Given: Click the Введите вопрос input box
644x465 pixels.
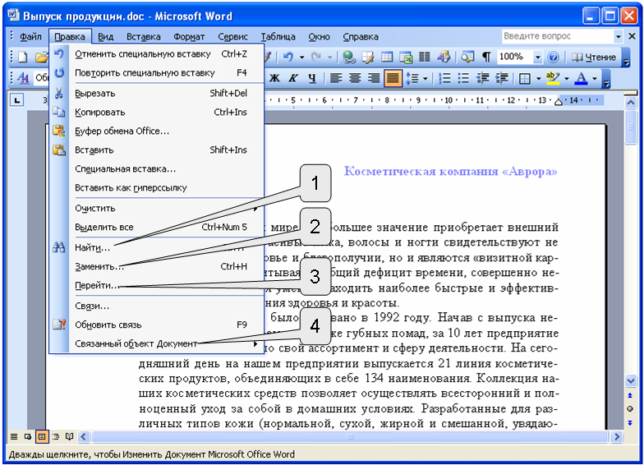Looking at the screenshot, I should (557, 36).
